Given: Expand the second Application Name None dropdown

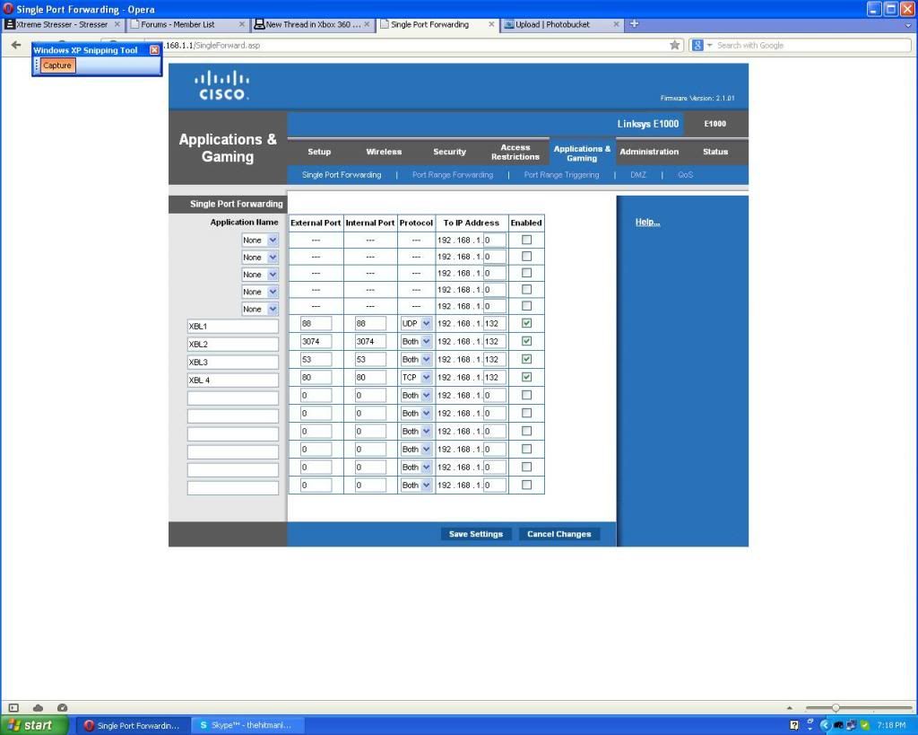Looking at the screenshot, I should tap(260, 258).
